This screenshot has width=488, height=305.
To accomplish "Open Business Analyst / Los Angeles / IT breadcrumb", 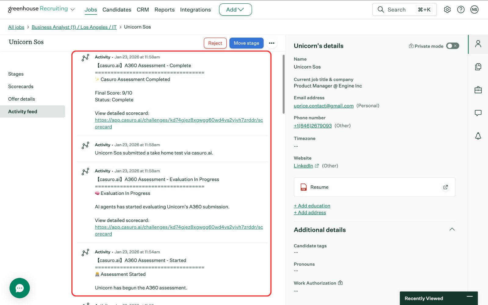I will point(74,27).
